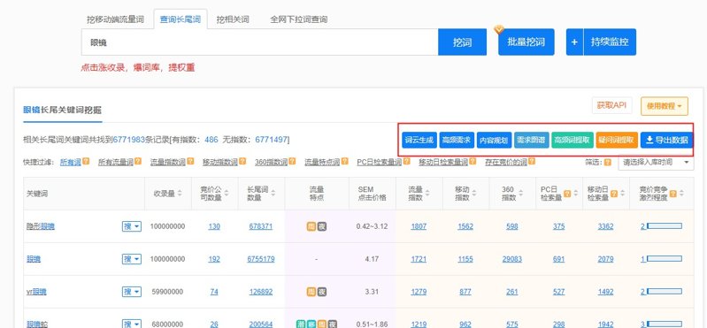The image size is (707, 328).
Task: Sort table by 360指数 column arrows
Action: pos(521,194)
